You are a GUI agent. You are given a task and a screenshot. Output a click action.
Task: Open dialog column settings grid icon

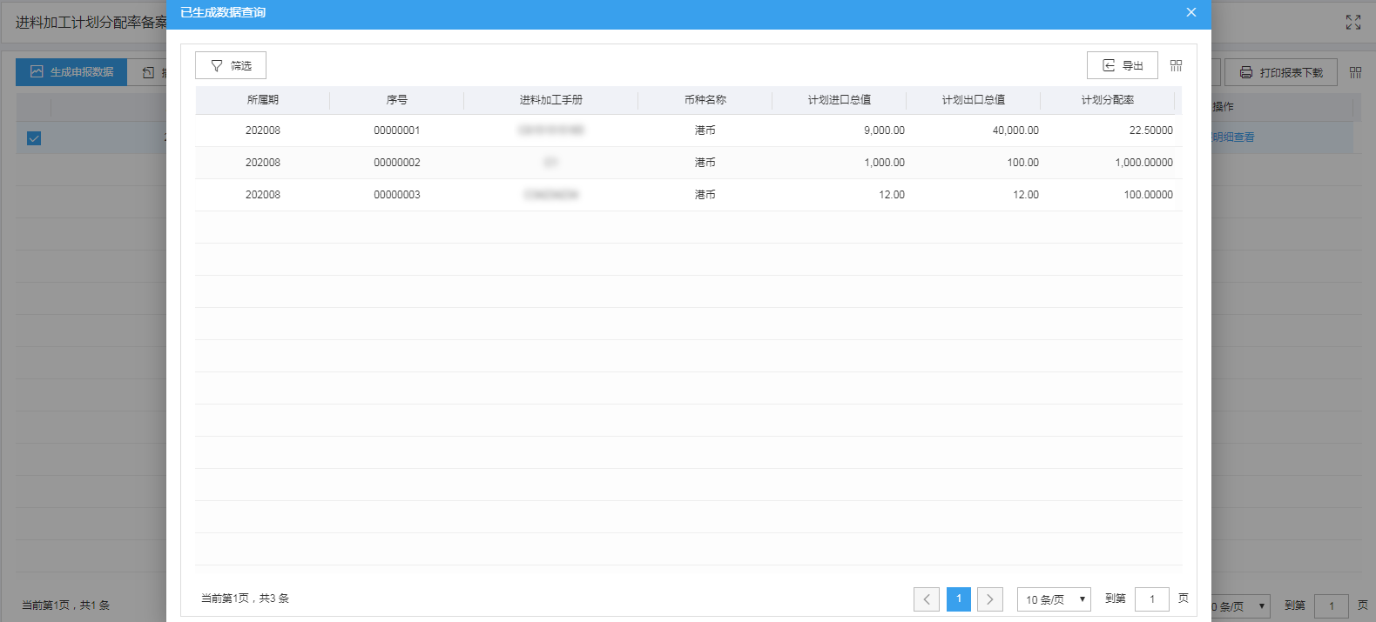pos(1176,66)
